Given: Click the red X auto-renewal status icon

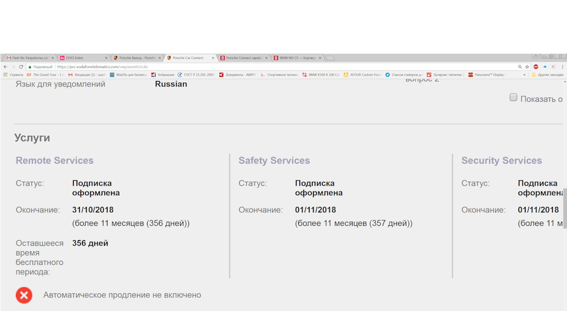Looking at the screenshot, I should [x=24, y=295].
